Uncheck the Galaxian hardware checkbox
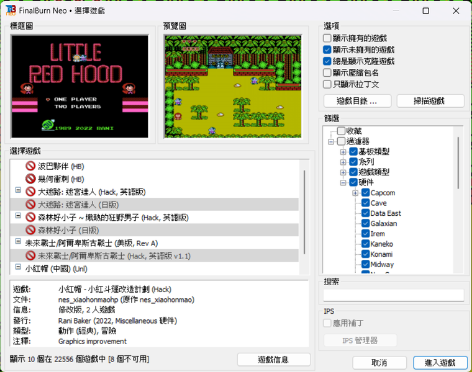Image resolution: width=472 pixels, height=372 pixels. coord(365,223)
